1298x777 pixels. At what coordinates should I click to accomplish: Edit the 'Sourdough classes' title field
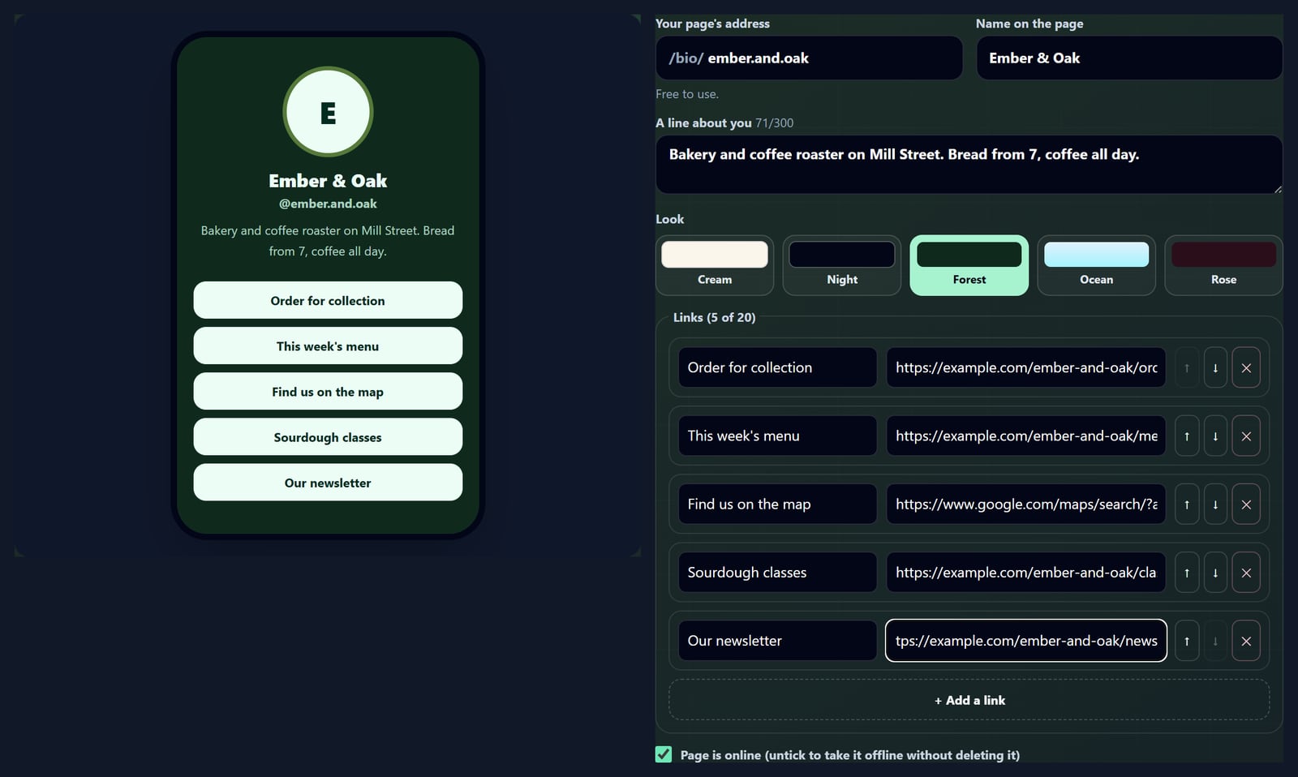click(x=777, y=572)
